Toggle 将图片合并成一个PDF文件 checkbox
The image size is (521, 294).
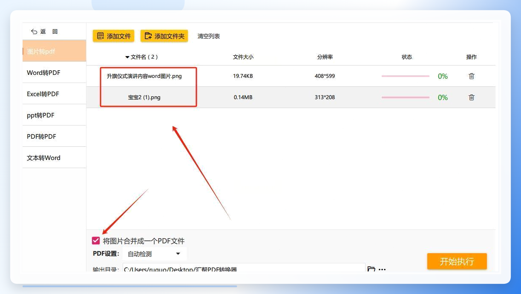[96, 241]
